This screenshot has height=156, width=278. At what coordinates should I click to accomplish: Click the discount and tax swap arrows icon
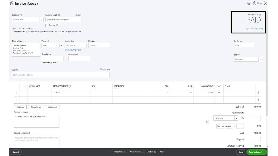point(207,122)
